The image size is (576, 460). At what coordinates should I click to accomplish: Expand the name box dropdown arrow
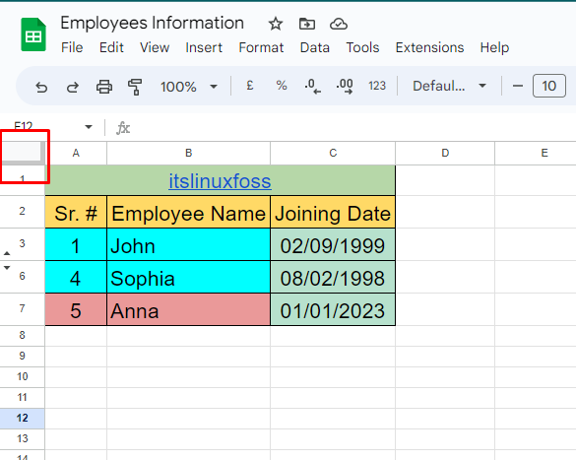(89, 127)
